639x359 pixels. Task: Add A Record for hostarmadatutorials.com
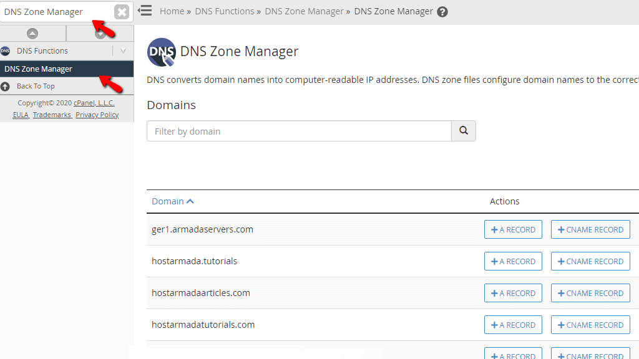[x=513, y=325]
